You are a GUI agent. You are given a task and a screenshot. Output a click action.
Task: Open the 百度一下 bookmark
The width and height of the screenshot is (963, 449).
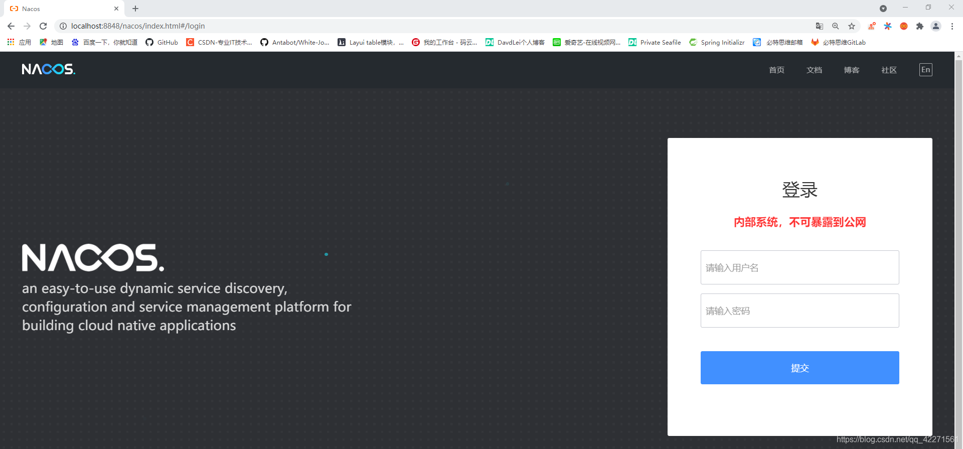coord(104,42)
